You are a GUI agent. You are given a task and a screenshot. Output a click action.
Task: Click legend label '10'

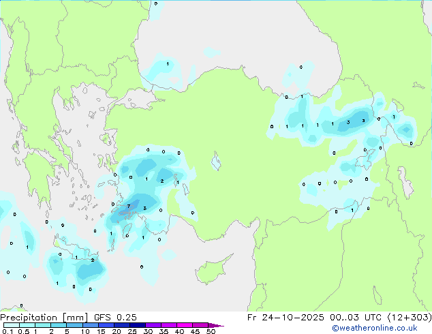click(85, 331)
